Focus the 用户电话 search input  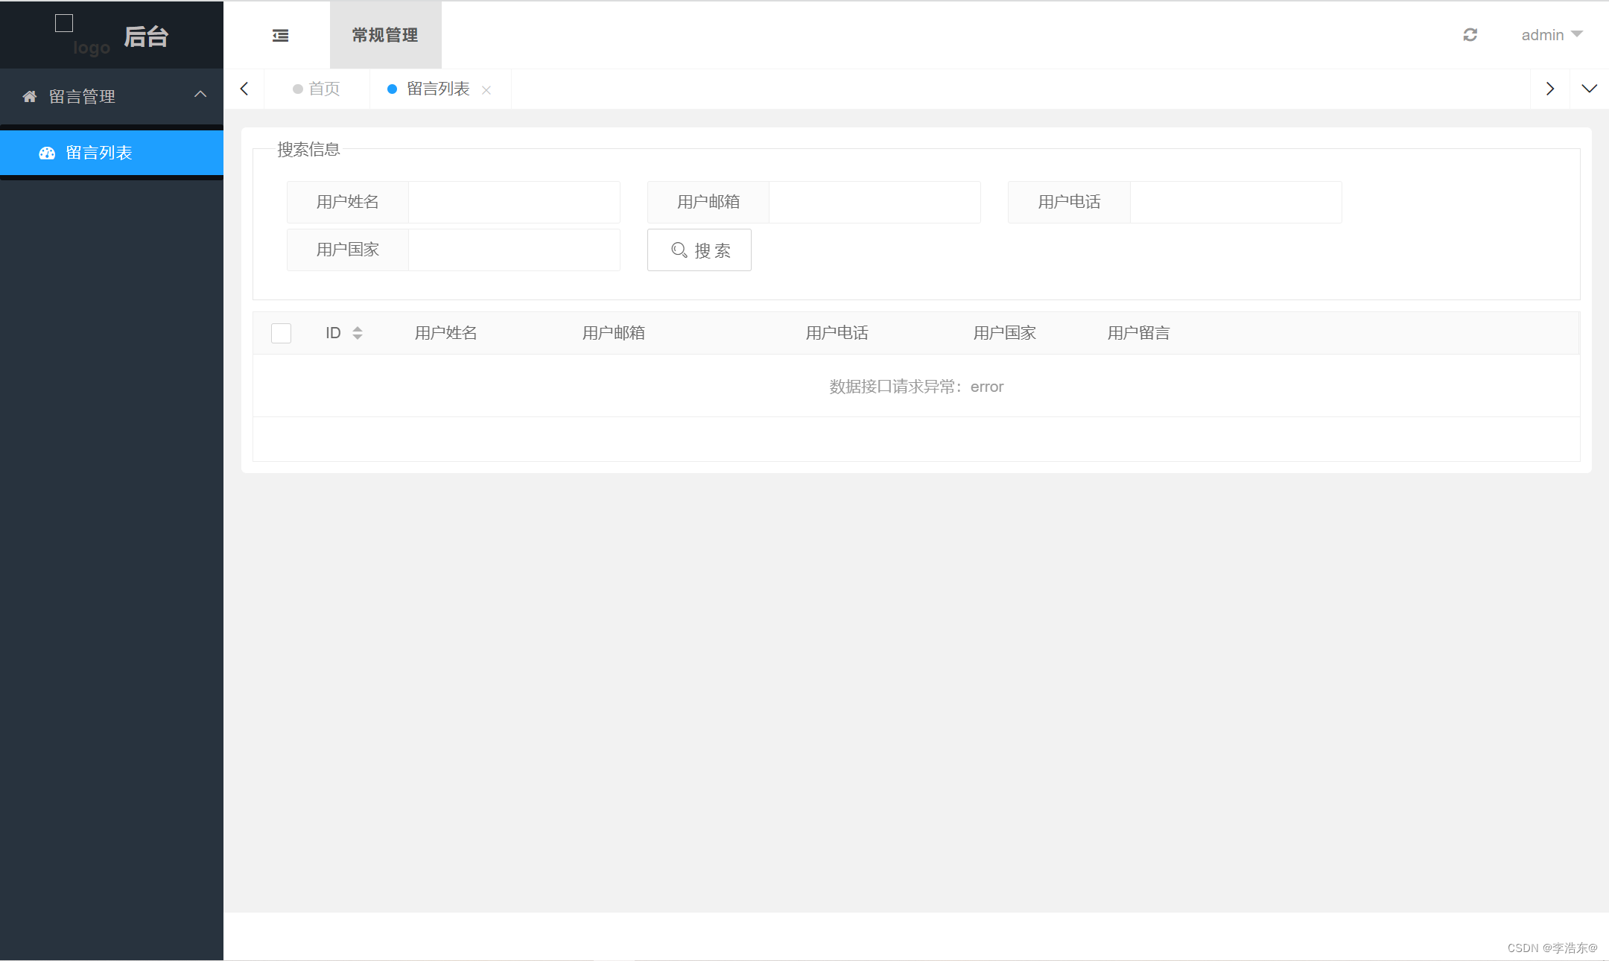[1236, 202]
